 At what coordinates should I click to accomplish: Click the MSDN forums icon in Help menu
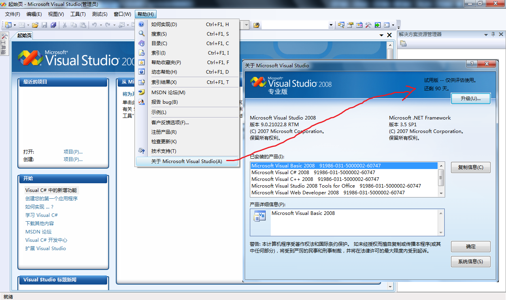(x=142, y=92)
